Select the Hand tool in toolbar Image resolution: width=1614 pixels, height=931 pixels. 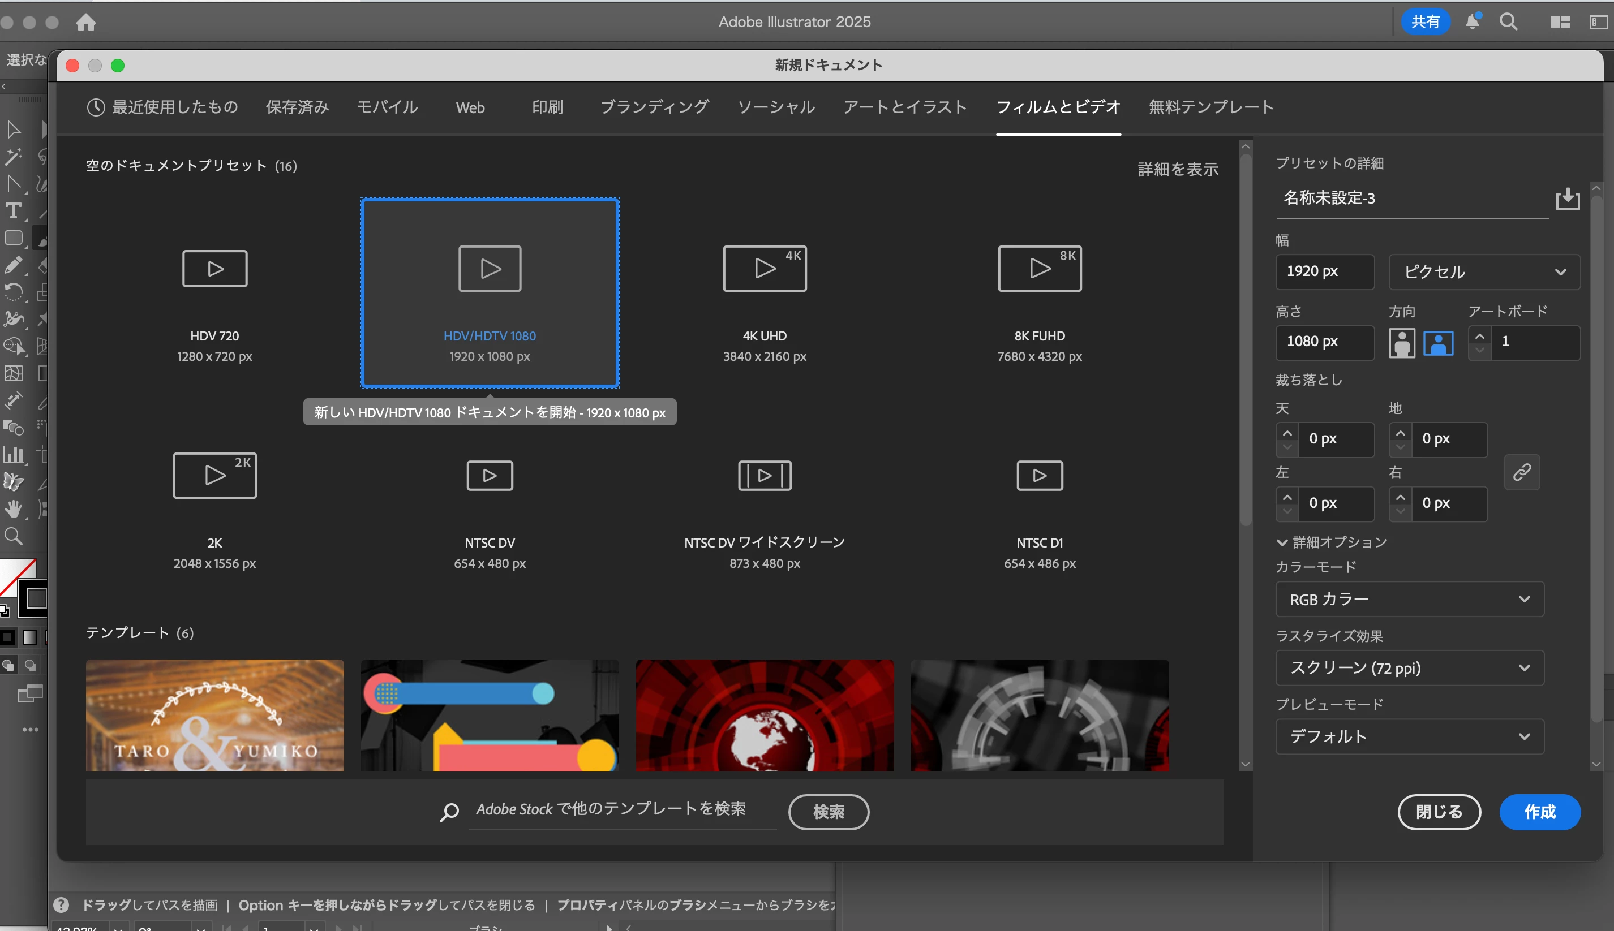(13, 509)
